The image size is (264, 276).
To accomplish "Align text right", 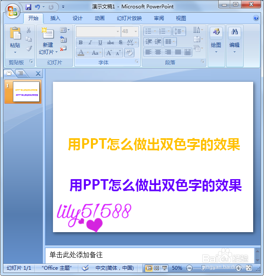I will pyautogui.click(x=168, y=52).
